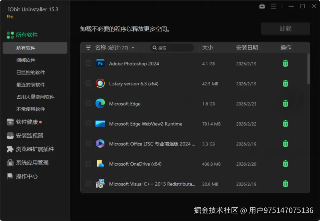Screen dimensions: 320x221
Task: Click the Microsoft Office LTSC app icon
Action: (x=100, y=143)
